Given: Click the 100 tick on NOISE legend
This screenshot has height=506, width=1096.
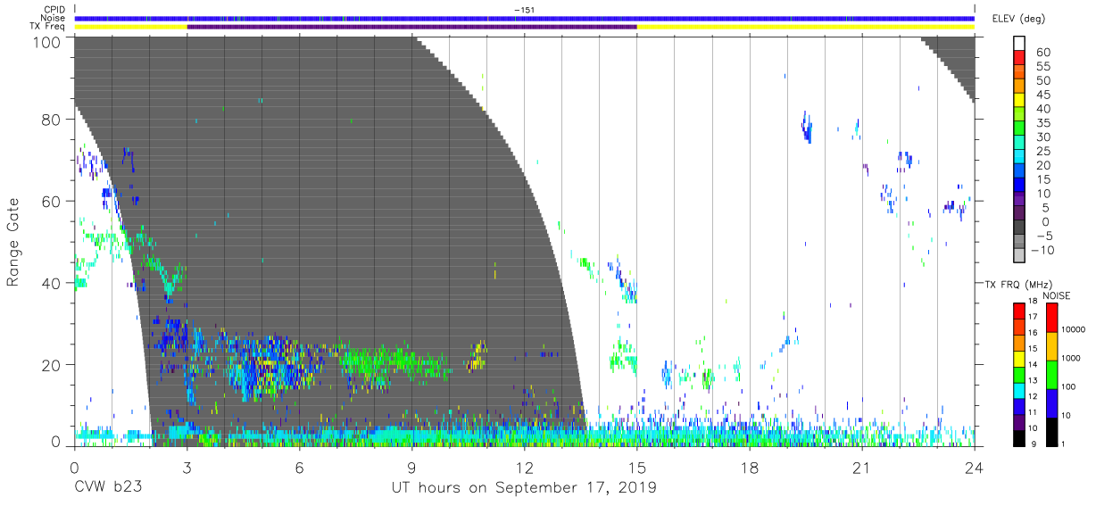Looking at the screenshot, I should tap(1067, 386).
